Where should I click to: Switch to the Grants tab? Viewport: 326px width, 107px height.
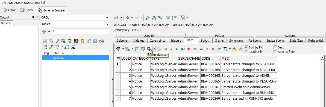tap(219, 41)
